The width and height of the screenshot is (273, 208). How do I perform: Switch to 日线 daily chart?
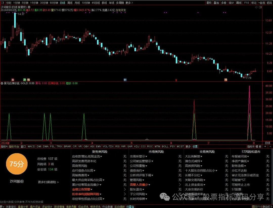(62, 3)
